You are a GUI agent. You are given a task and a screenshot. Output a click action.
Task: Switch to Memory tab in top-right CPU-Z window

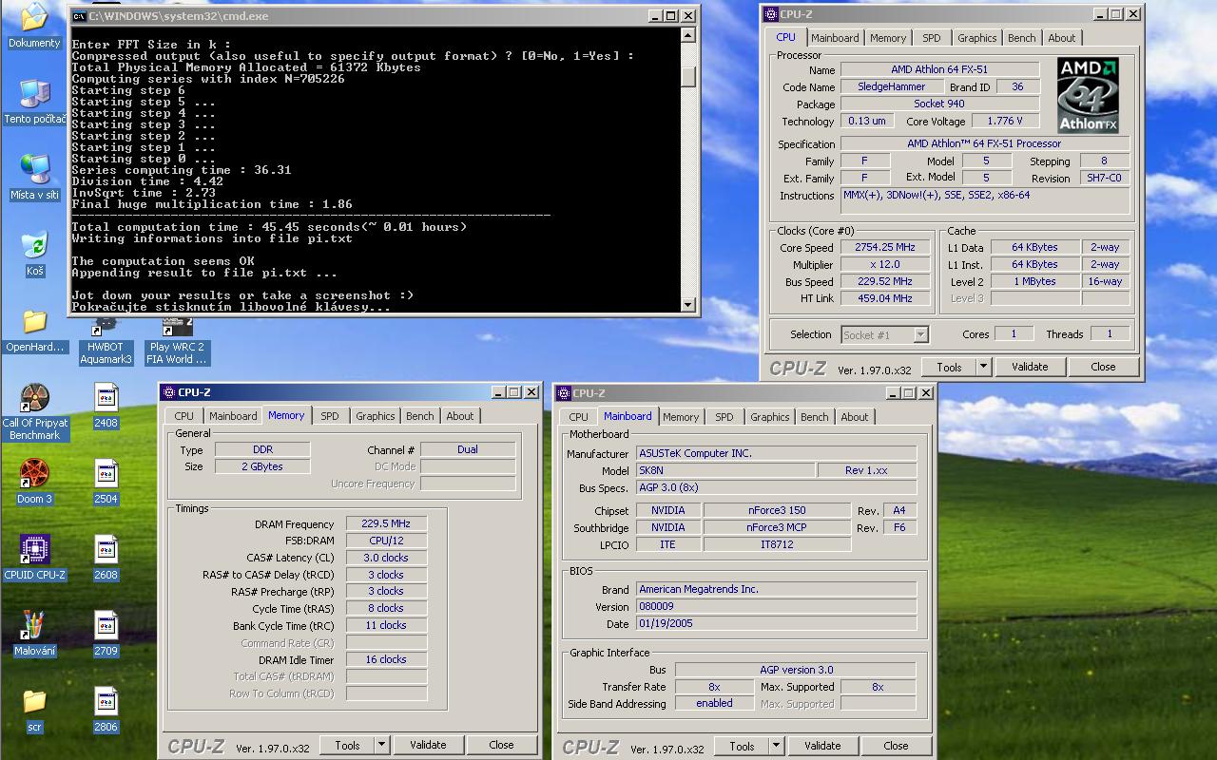point(888,38)
